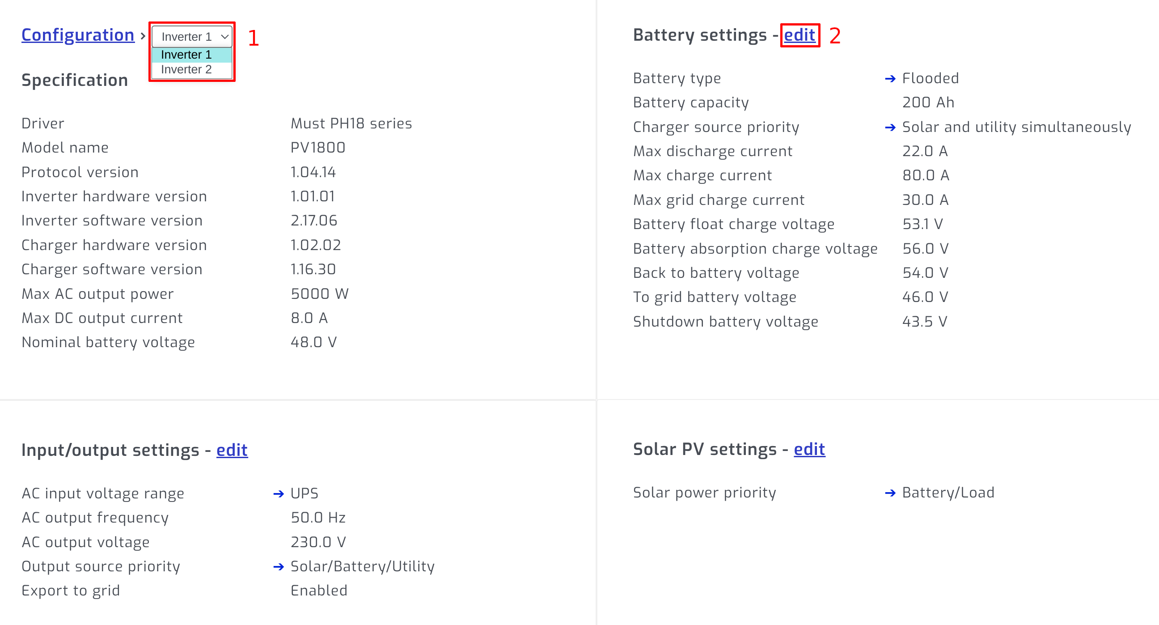Viewport: 1159px width, 625px height.
Task: Click the arrow icon before Flooded value
Action: click(891, 78)
